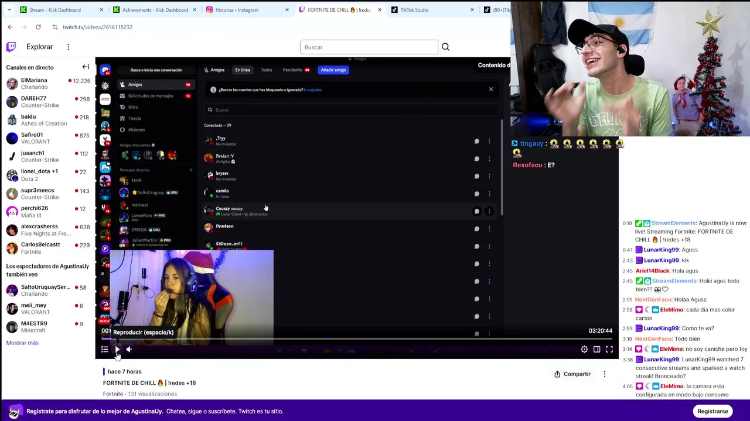Click the 'hace 7 horas' timestamp
This screenshot has width=750, height=421.
(x=124, y=371)
